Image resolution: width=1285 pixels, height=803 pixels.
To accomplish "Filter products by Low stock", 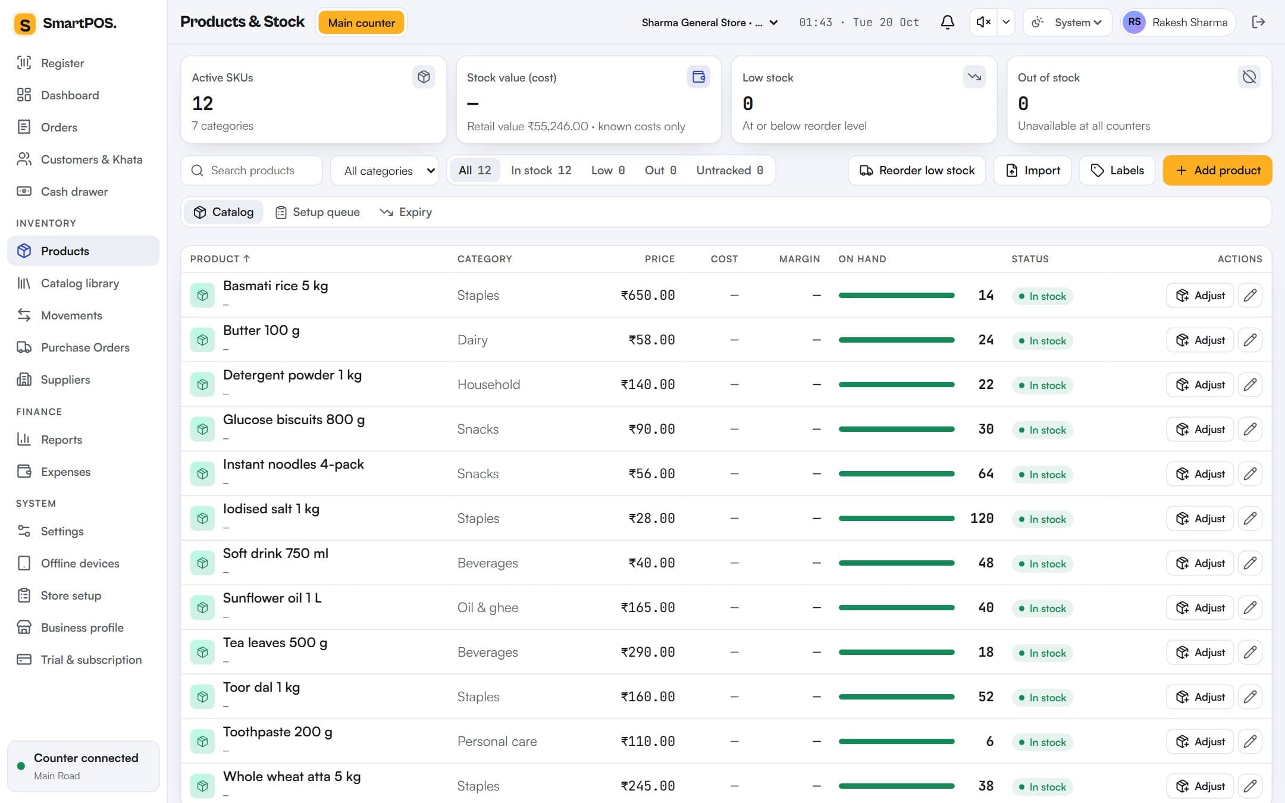I will pos(608,171).
